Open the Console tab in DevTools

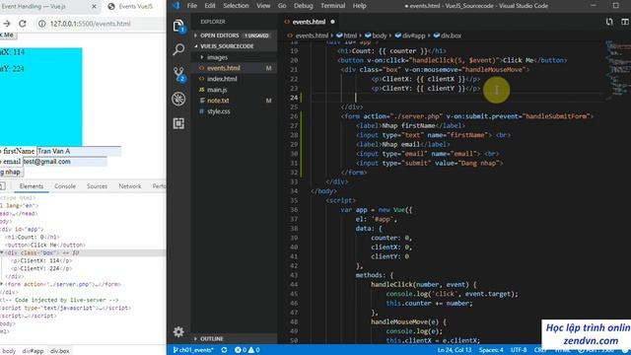point(65,186)
